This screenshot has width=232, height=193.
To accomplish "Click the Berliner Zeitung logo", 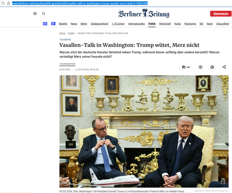I will (x=144, y=14).
